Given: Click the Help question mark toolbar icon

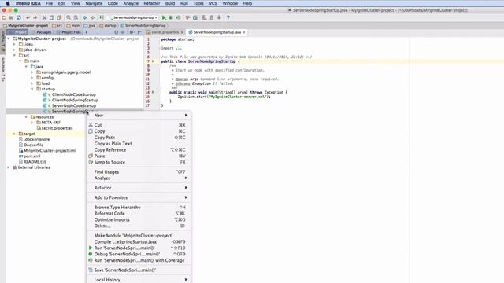Looking at the screenshot, I should 228,17.
